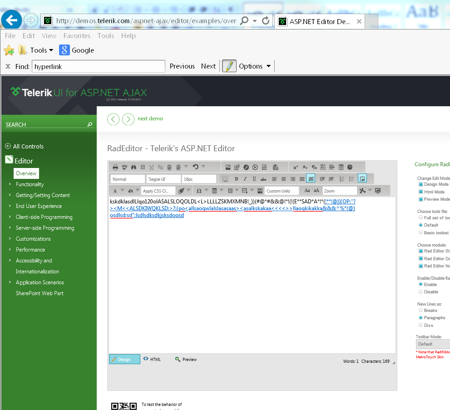
Task: Open Find and Replace binoculars icon
Action: (x=134, y=167)
